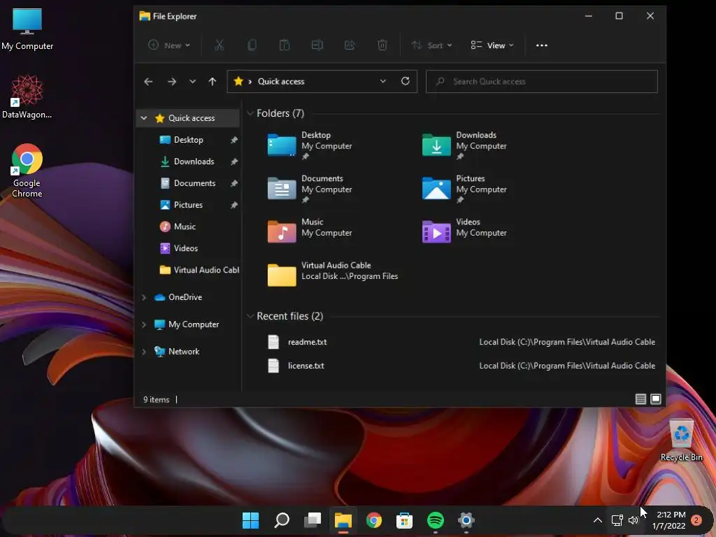Refresh the Quick access view

click(405, 81)
